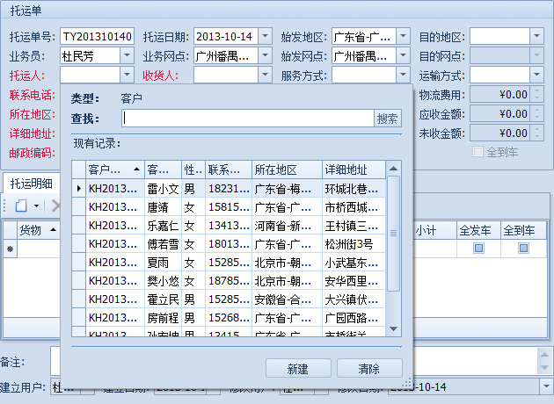Open the 运输方式 dropdown
This screenshot has width=554, height=404.
pos(536,76)
